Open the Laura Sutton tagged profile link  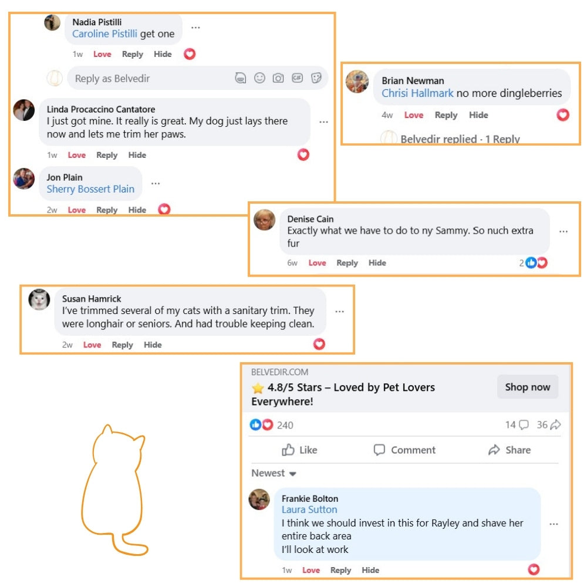tap(309, 510)
